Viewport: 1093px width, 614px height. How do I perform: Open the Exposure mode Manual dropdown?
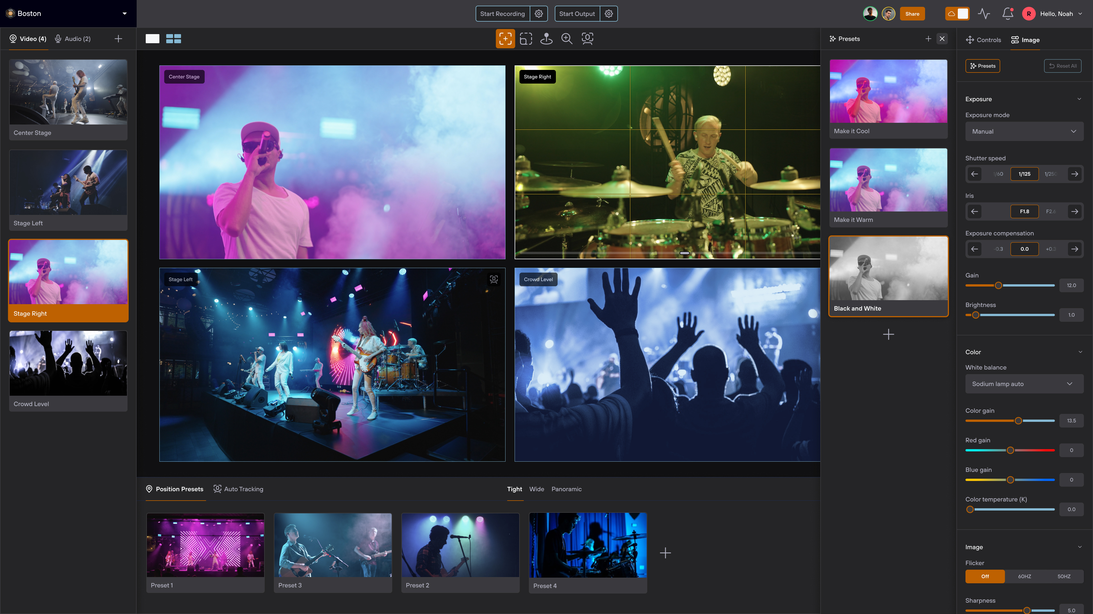(x=1024, y=131)
